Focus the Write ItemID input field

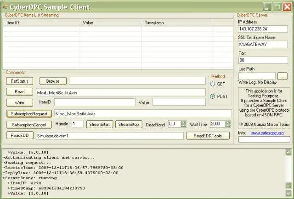point(95,102)
